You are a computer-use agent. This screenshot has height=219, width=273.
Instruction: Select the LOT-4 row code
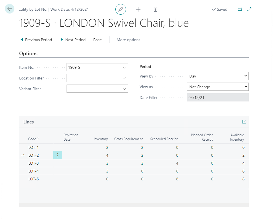[x=34, y=171]
